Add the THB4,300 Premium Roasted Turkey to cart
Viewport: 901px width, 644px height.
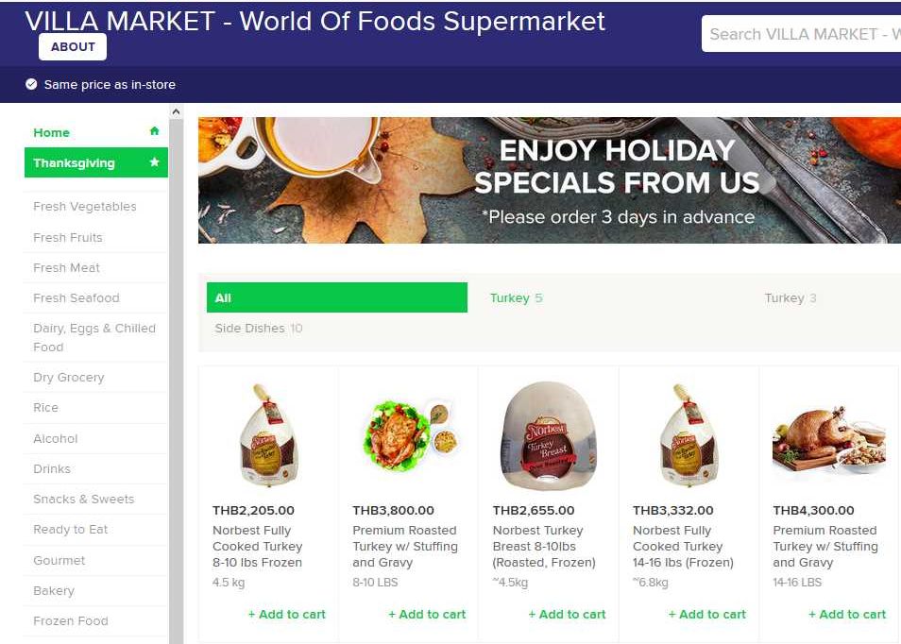click(x=847, y=614)
